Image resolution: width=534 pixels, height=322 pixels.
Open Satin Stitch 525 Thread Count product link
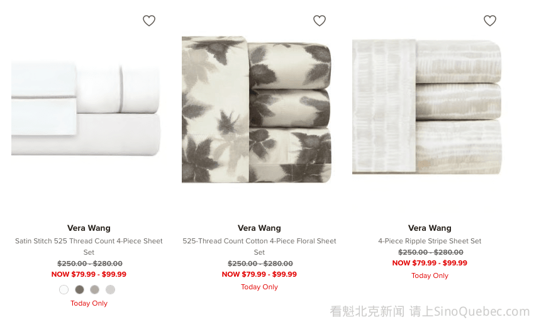89,247
